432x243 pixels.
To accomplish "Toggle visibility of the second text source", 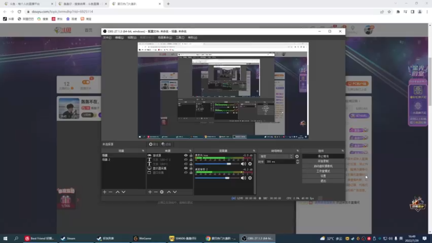I will pos(186,164).
